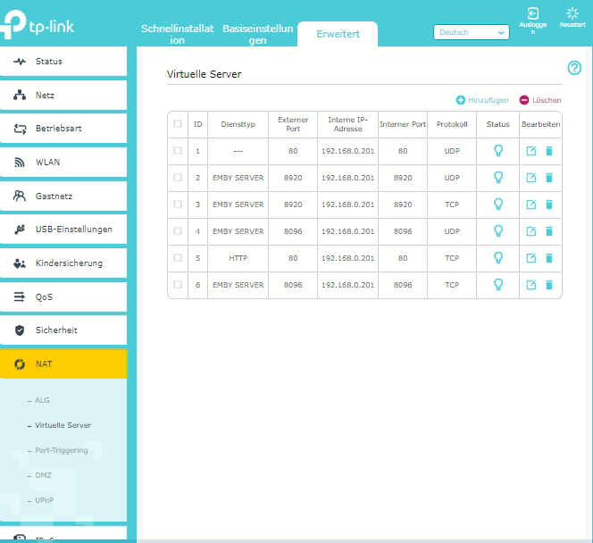Edit virtual server rule ID 6
The width and height of the screenshot is (593, 543).
(x=531, y=285)
